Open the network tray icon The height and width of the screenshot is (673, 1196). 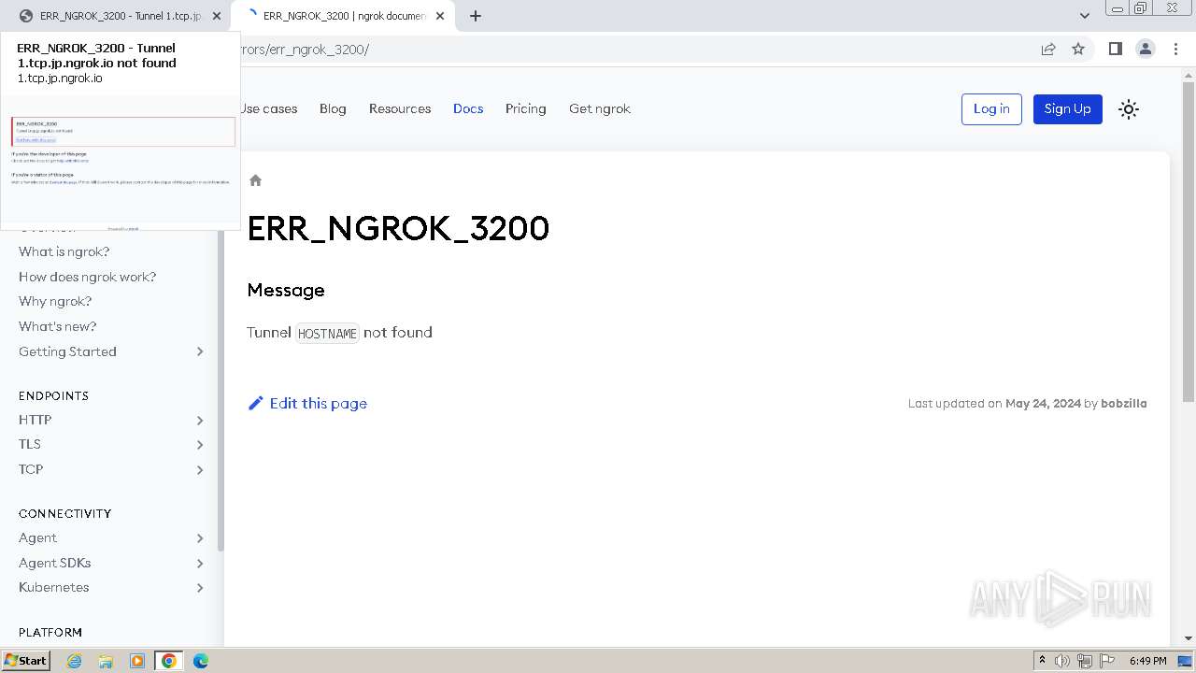1085,661
